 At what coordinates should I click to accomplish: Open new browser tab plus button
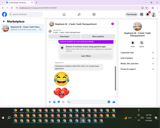[x=36, y=3]
